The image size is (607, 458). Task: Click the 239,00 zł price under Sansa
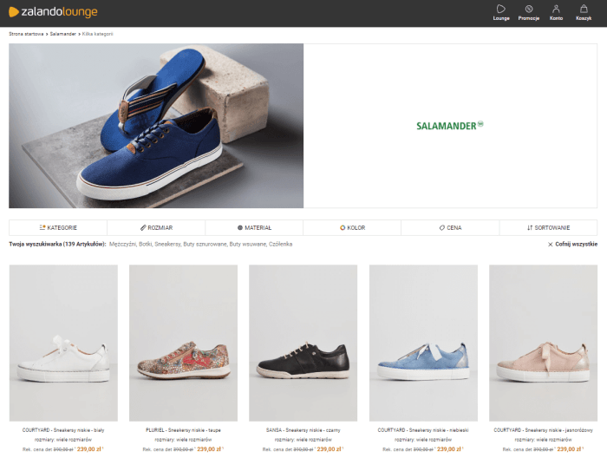329,449
